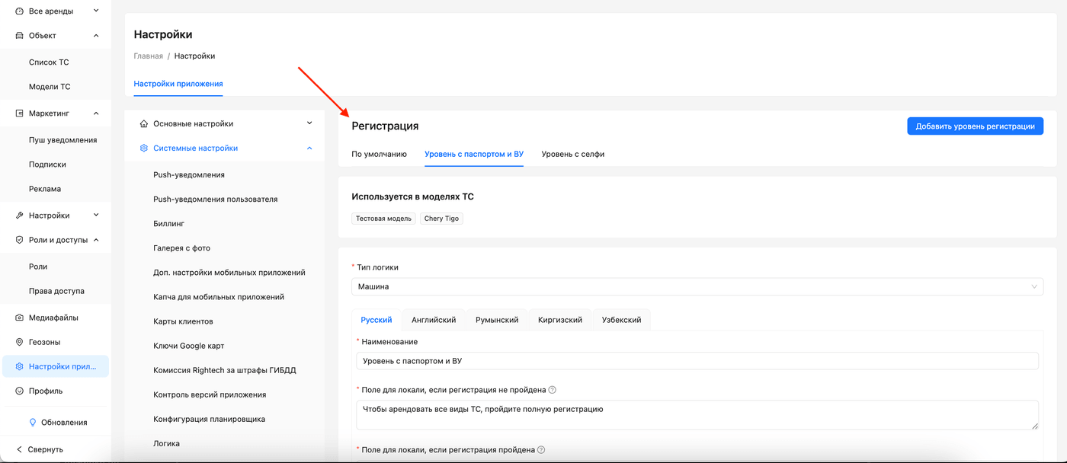Go to Главная breadcrumb link
Viewport: 1067px width, 463px height.
148,56
